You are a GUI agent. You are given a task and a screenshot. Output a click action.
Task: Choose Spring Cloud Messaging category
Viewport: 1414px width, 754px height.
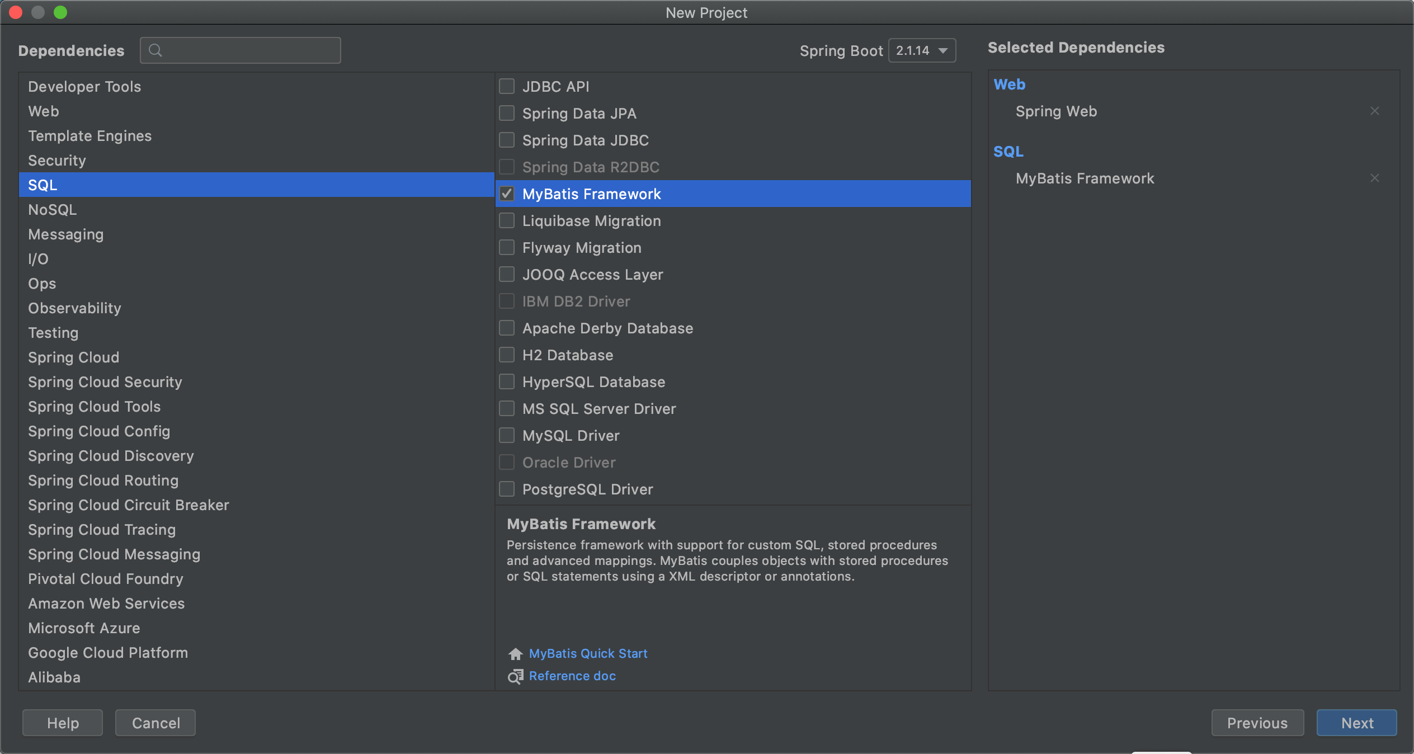click(x=257, y=554)
